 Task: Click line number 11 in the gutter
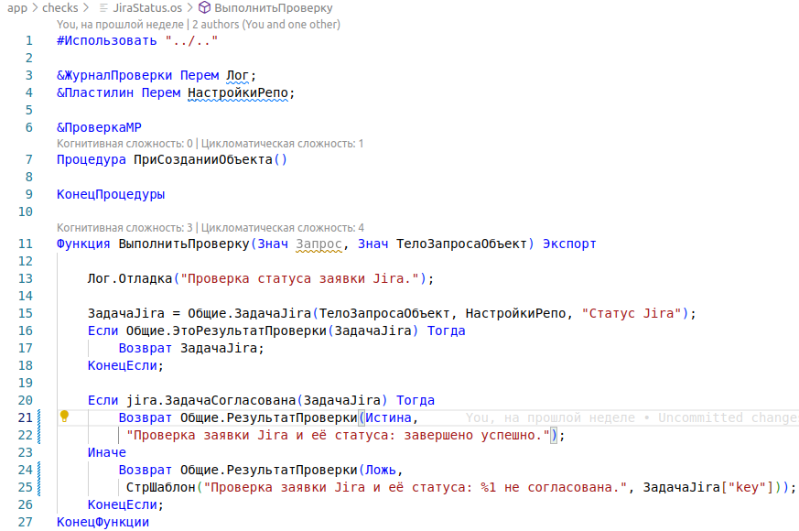point(26,244)
